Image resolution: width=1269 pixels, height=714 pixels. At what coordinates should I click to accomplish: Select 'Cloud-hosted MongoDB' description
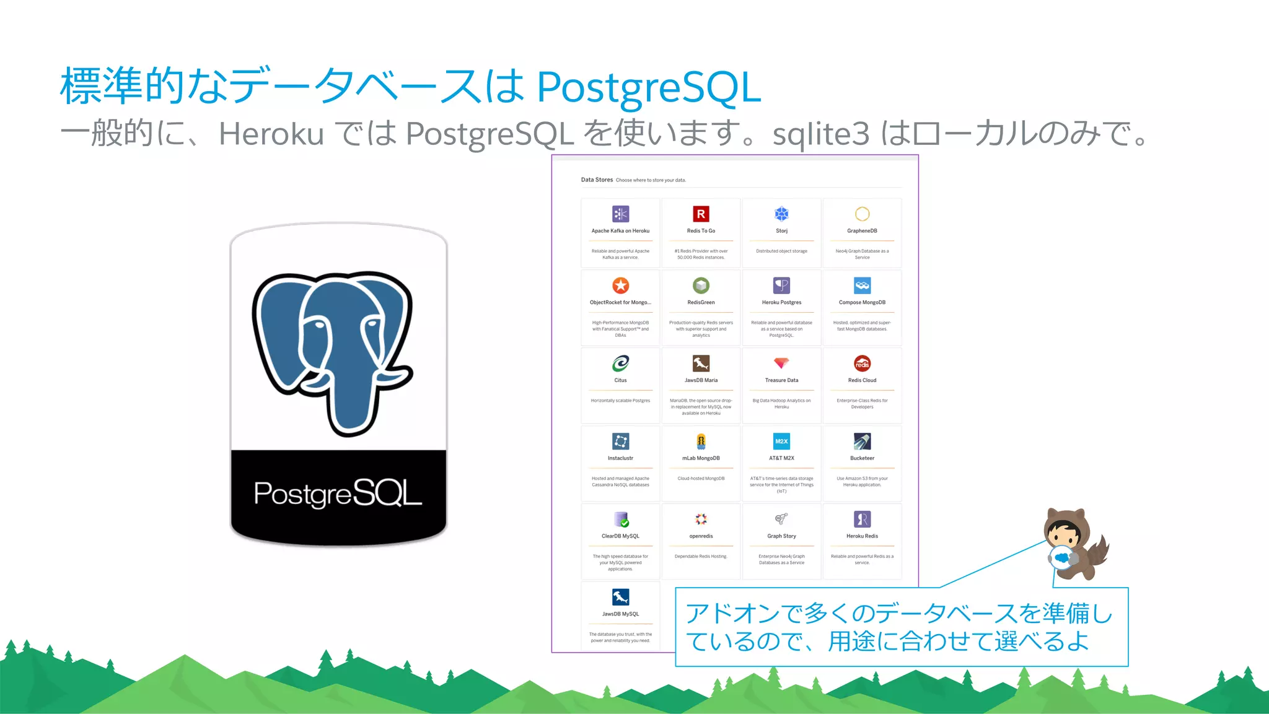click(x=701, y=479)
